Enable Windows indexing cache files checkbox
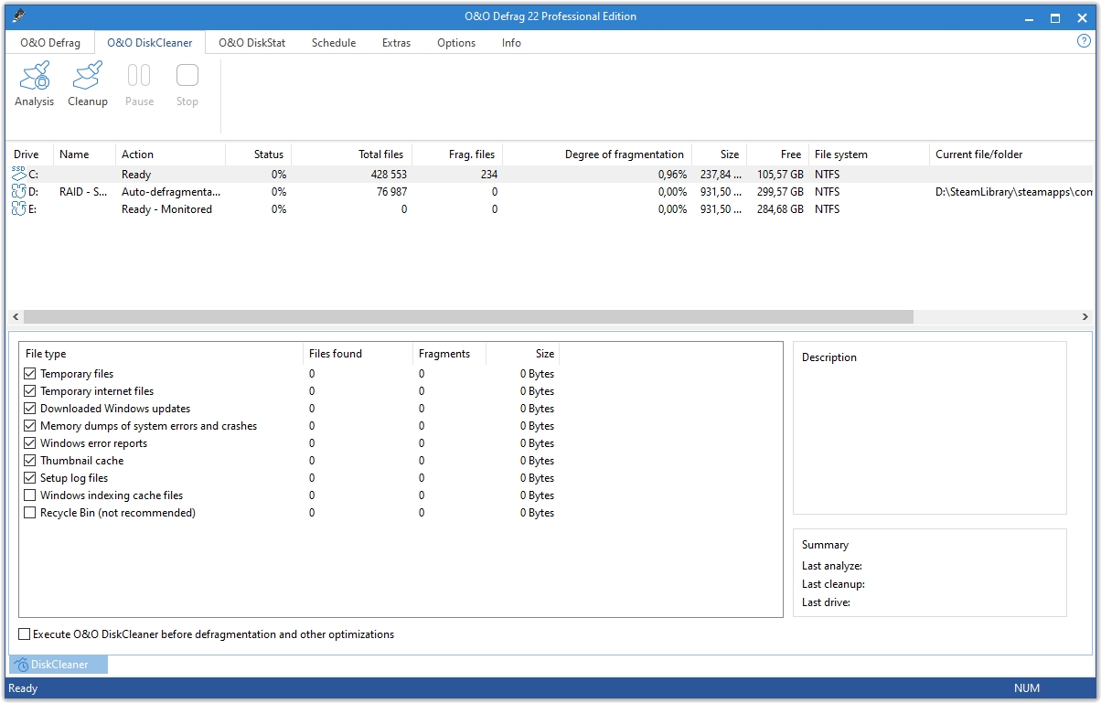This screenshot has height=703, width=1101. click(x=30, y=495)
